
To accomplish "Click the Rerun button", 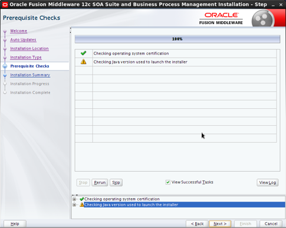I will [x=100, y=182].
